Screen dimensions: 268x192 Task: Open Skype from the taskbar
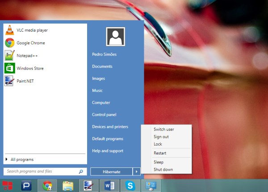(130, 185)
